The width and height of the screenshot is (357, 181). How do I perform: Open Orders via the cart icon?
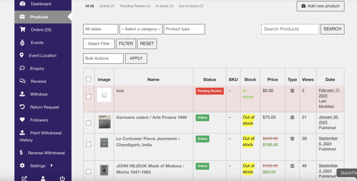22,29
